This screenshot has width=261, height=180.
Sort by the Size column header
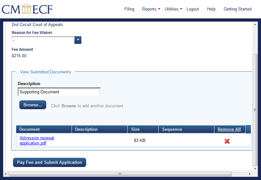pos(135,129)
